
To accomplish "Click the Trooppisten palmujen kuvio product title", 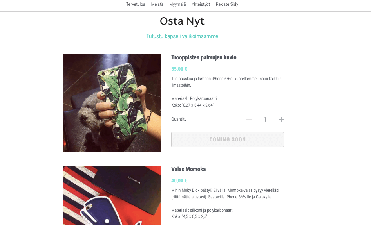I will 204,57.
